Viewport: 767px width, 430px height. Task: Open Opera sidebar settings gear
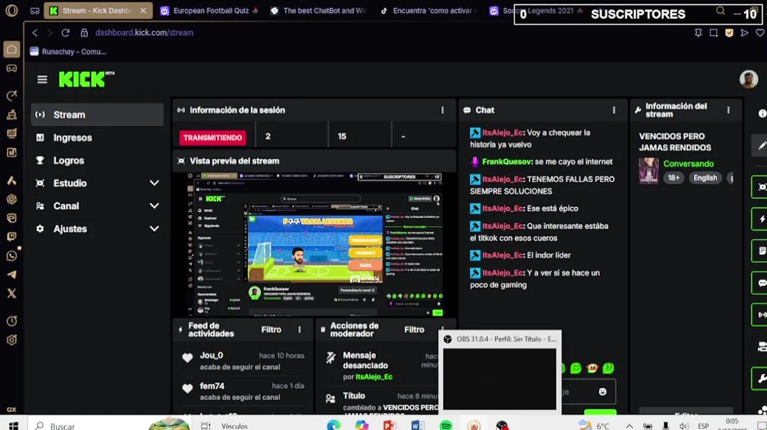(x=11, y=340)
